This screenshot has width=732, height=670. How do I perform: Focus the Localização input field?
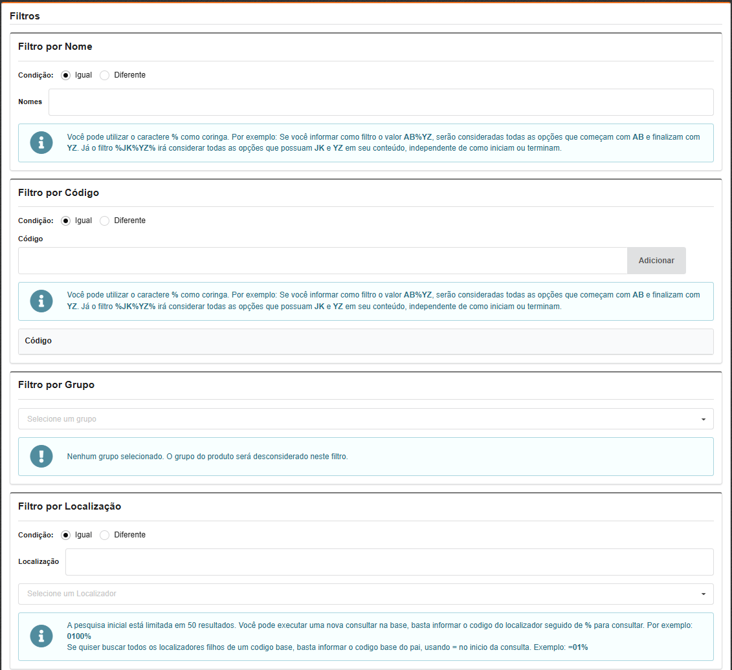[x=389, y=562]
